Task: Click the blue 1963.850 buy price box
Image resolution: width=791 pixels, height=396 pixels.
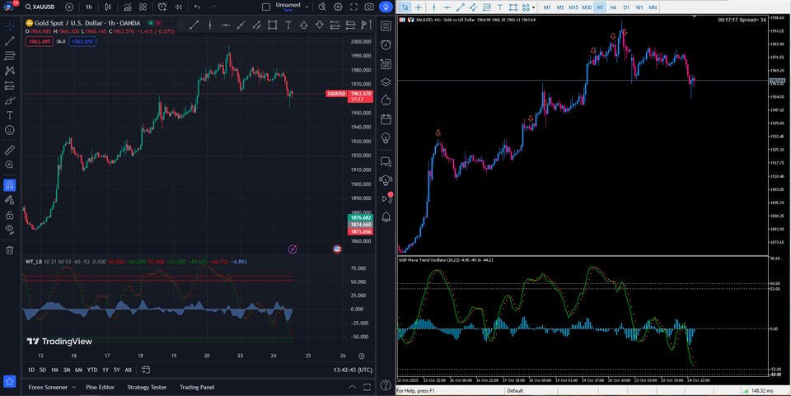Action: pyautogui.click(x=82, y=41)
